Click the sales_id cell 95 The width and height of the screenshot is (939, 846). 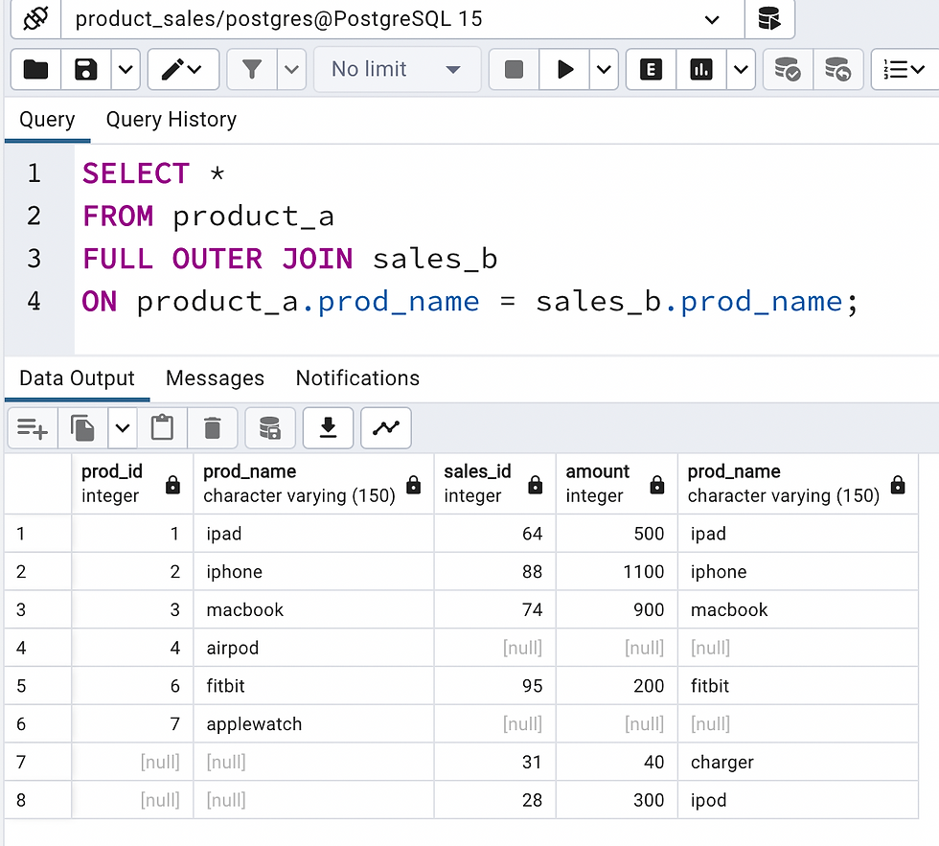click(x=495, y=686)
